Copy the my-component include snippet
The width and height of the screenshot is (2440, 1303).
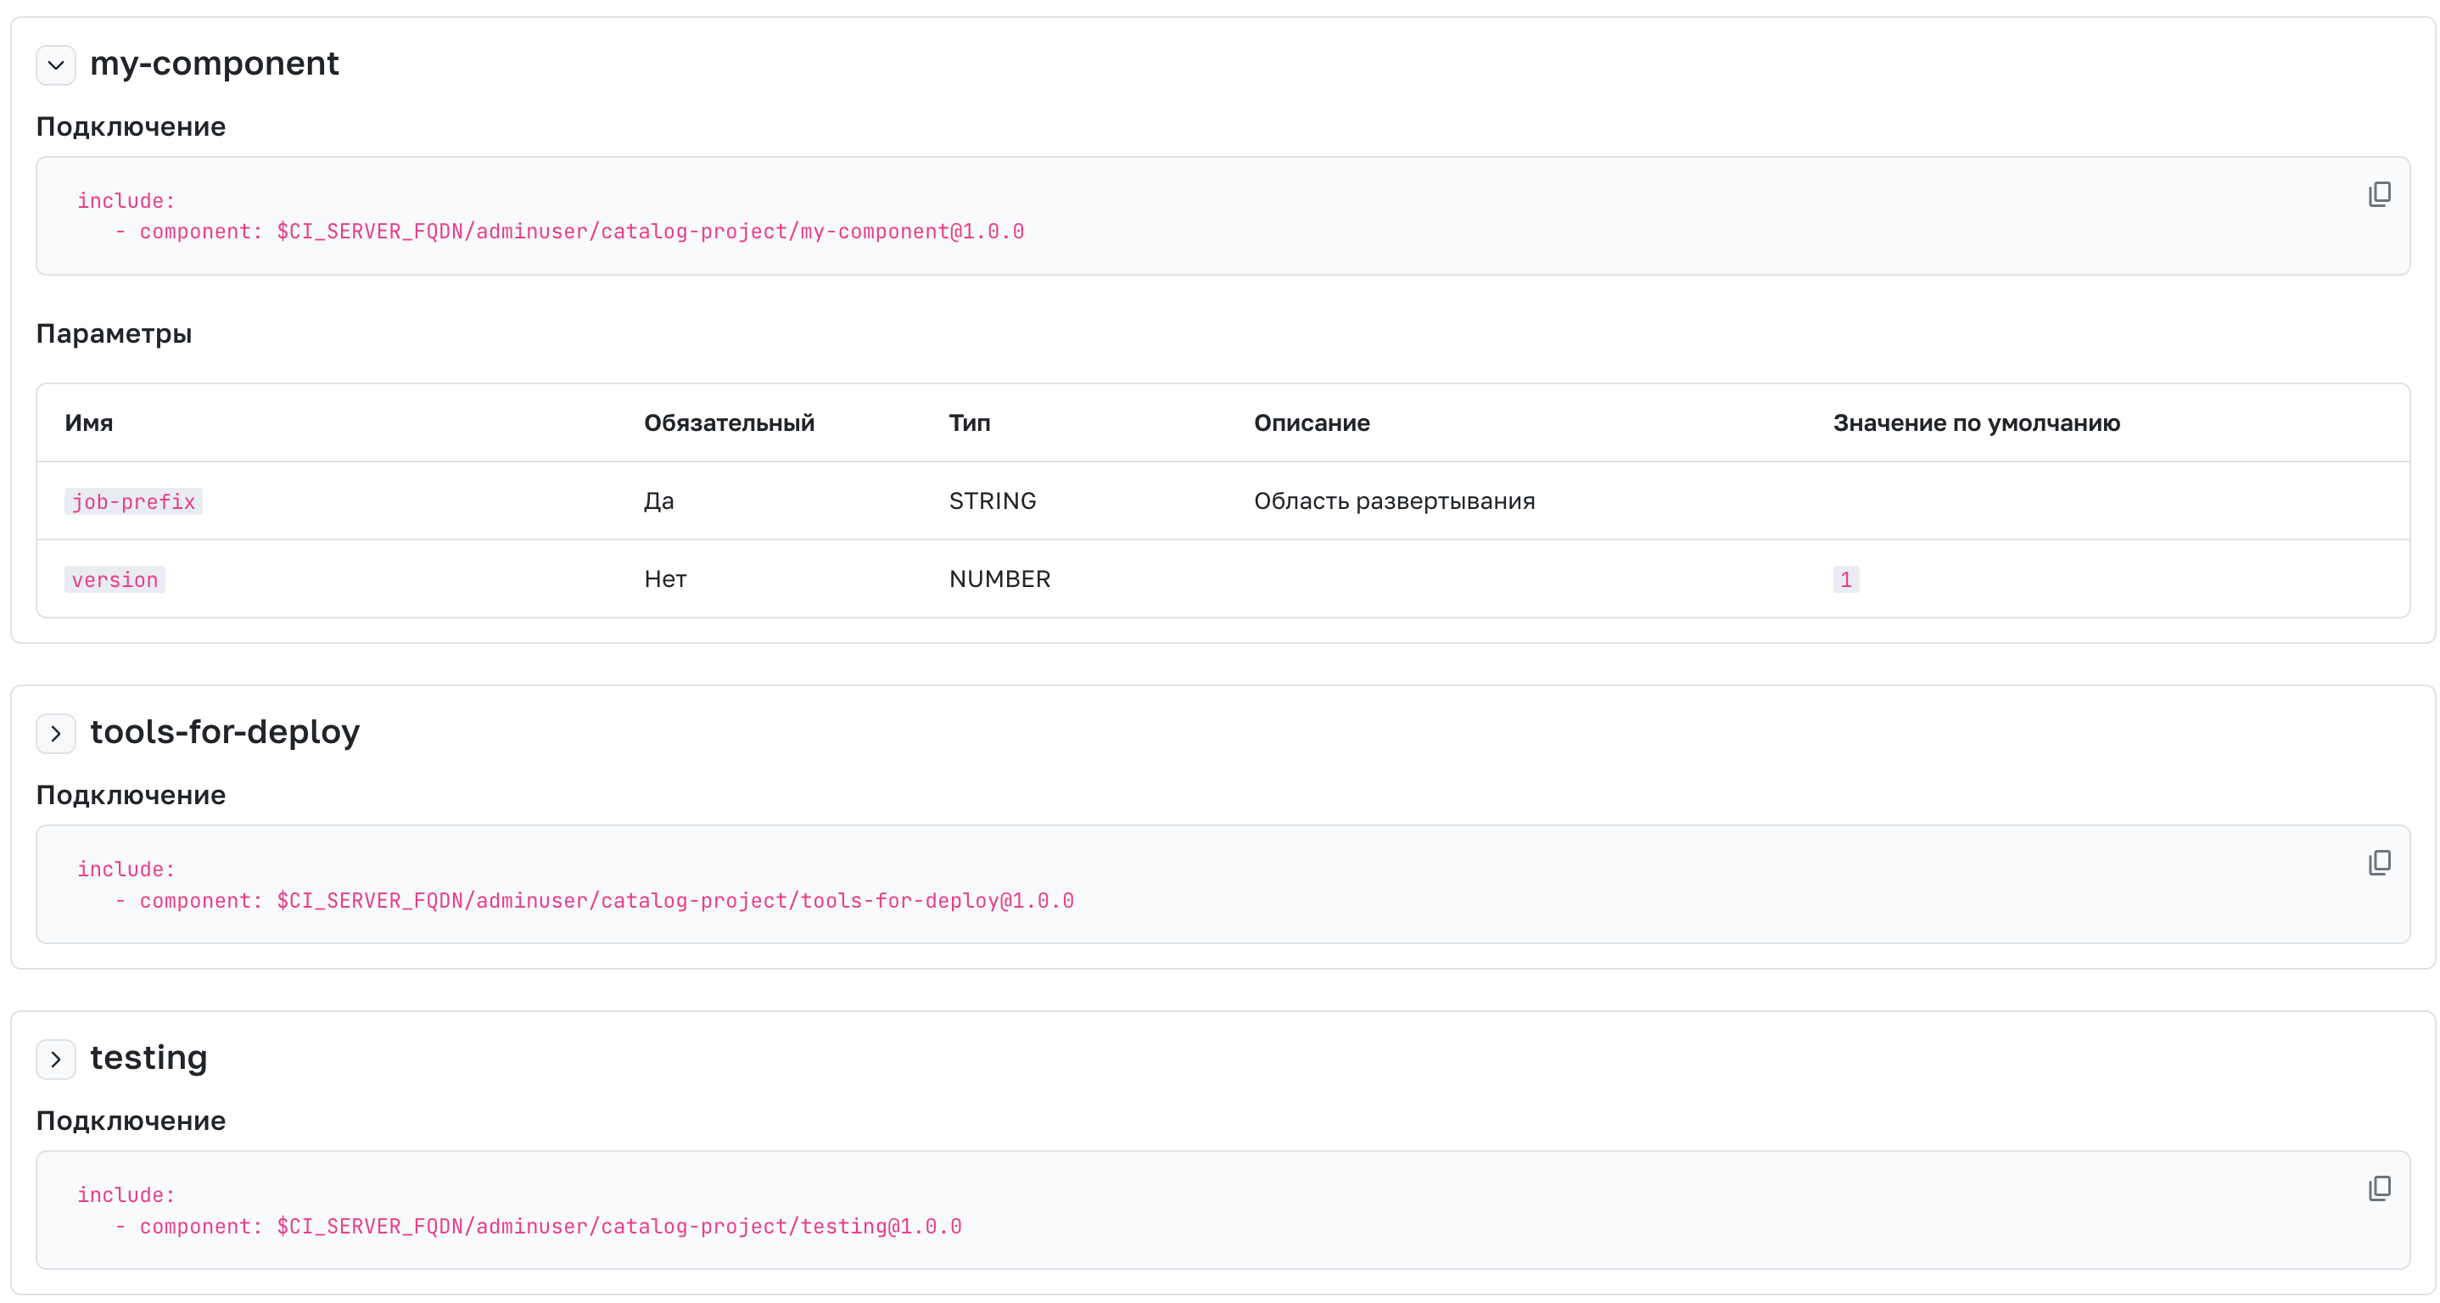(x=2378, y=194)
